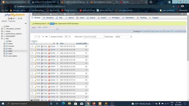Open Sublime Text from taskbar
189x106 pixels.
[x=106, y=103]
